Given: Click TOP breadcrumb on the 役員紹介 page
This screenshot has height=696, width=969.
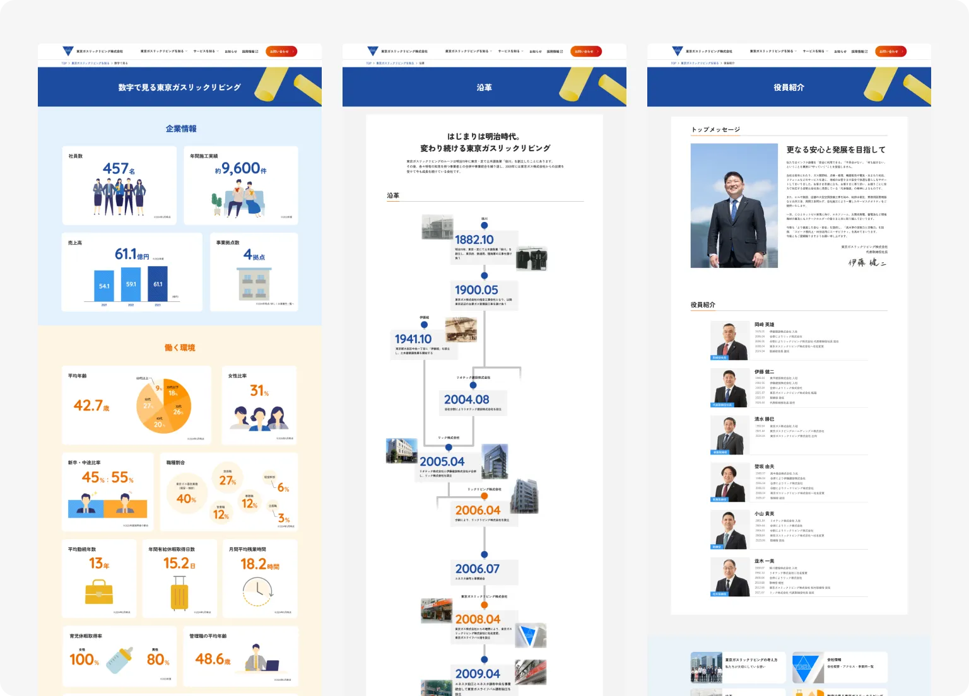Looking at the screenshot, I should pos(673,63).
